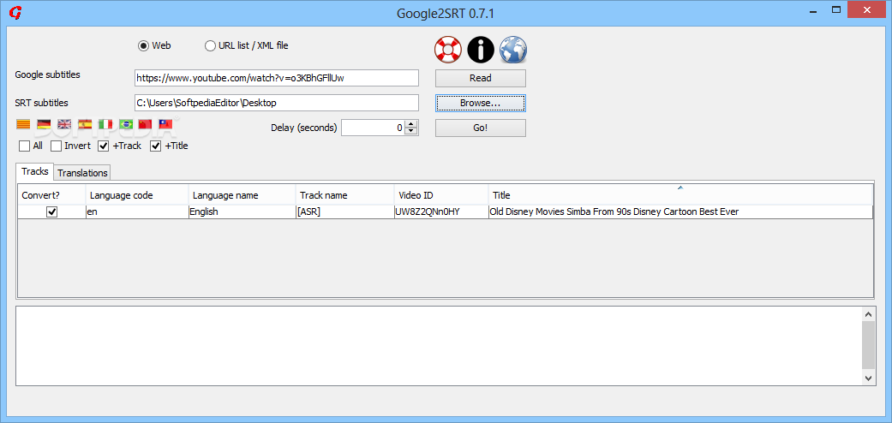The height and width of the screenshot is (423, 892).
Task: Click the Google2SRT app icon in title bar
Action: pos(16,11)
